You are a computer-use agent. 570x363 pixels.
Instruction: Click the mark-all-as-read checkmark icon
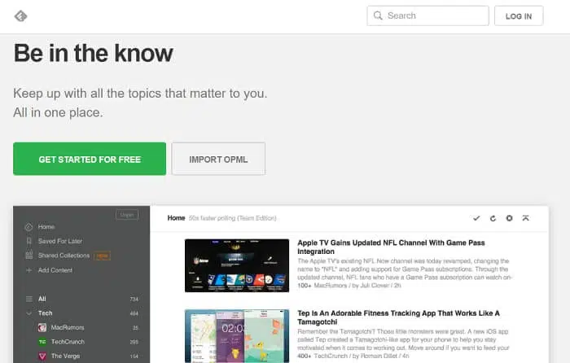pyautogui.click(x=476, y=218)
